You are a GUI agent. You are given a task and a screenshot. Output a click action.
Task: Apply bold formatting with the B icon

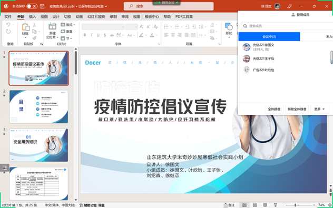tap(85, 35)
